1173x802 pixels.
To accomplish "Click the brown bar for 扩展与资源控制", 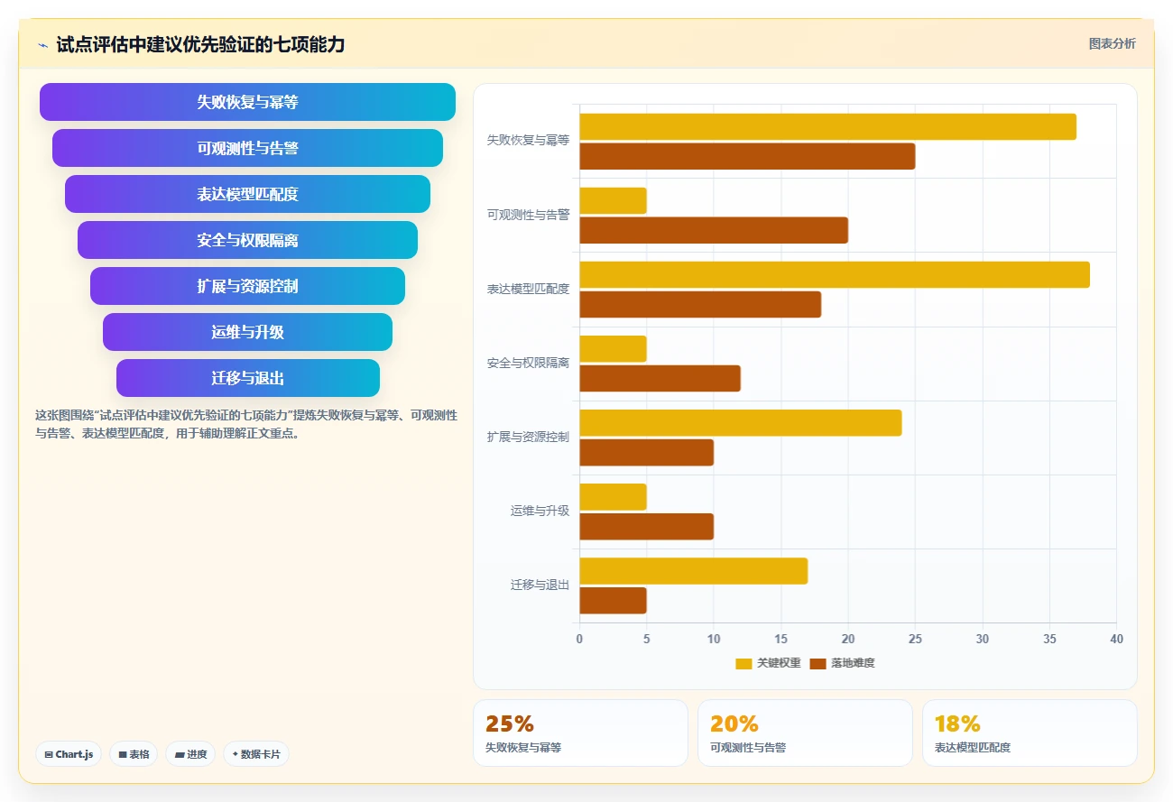I will point(646,452).
